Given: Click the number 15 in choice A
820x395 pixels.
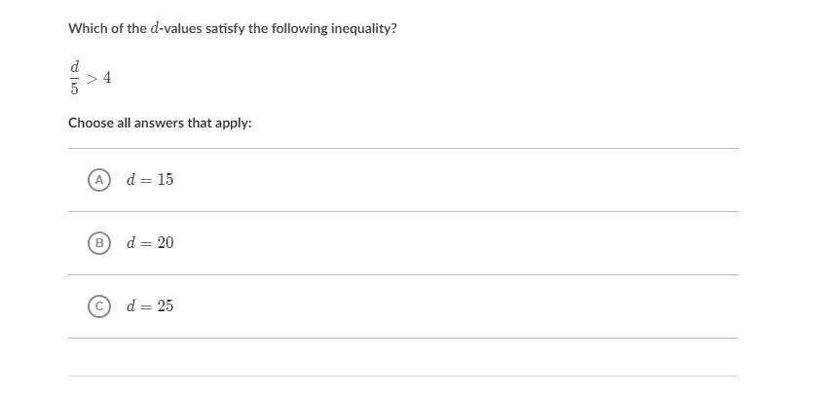Looking at the screenshot, I should 166,180.
